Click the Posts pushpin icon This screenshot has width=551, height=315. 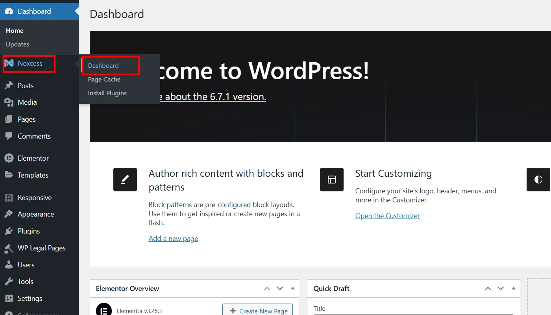9,85
